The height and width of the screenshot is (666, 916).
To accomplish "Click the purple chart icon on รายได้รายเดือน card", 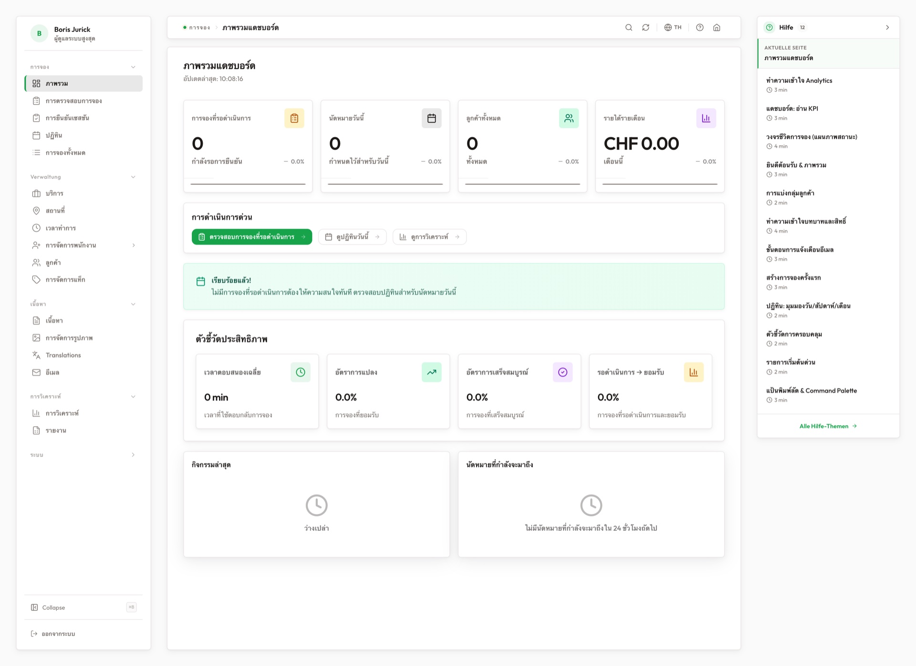I will [x=706, y=118].
